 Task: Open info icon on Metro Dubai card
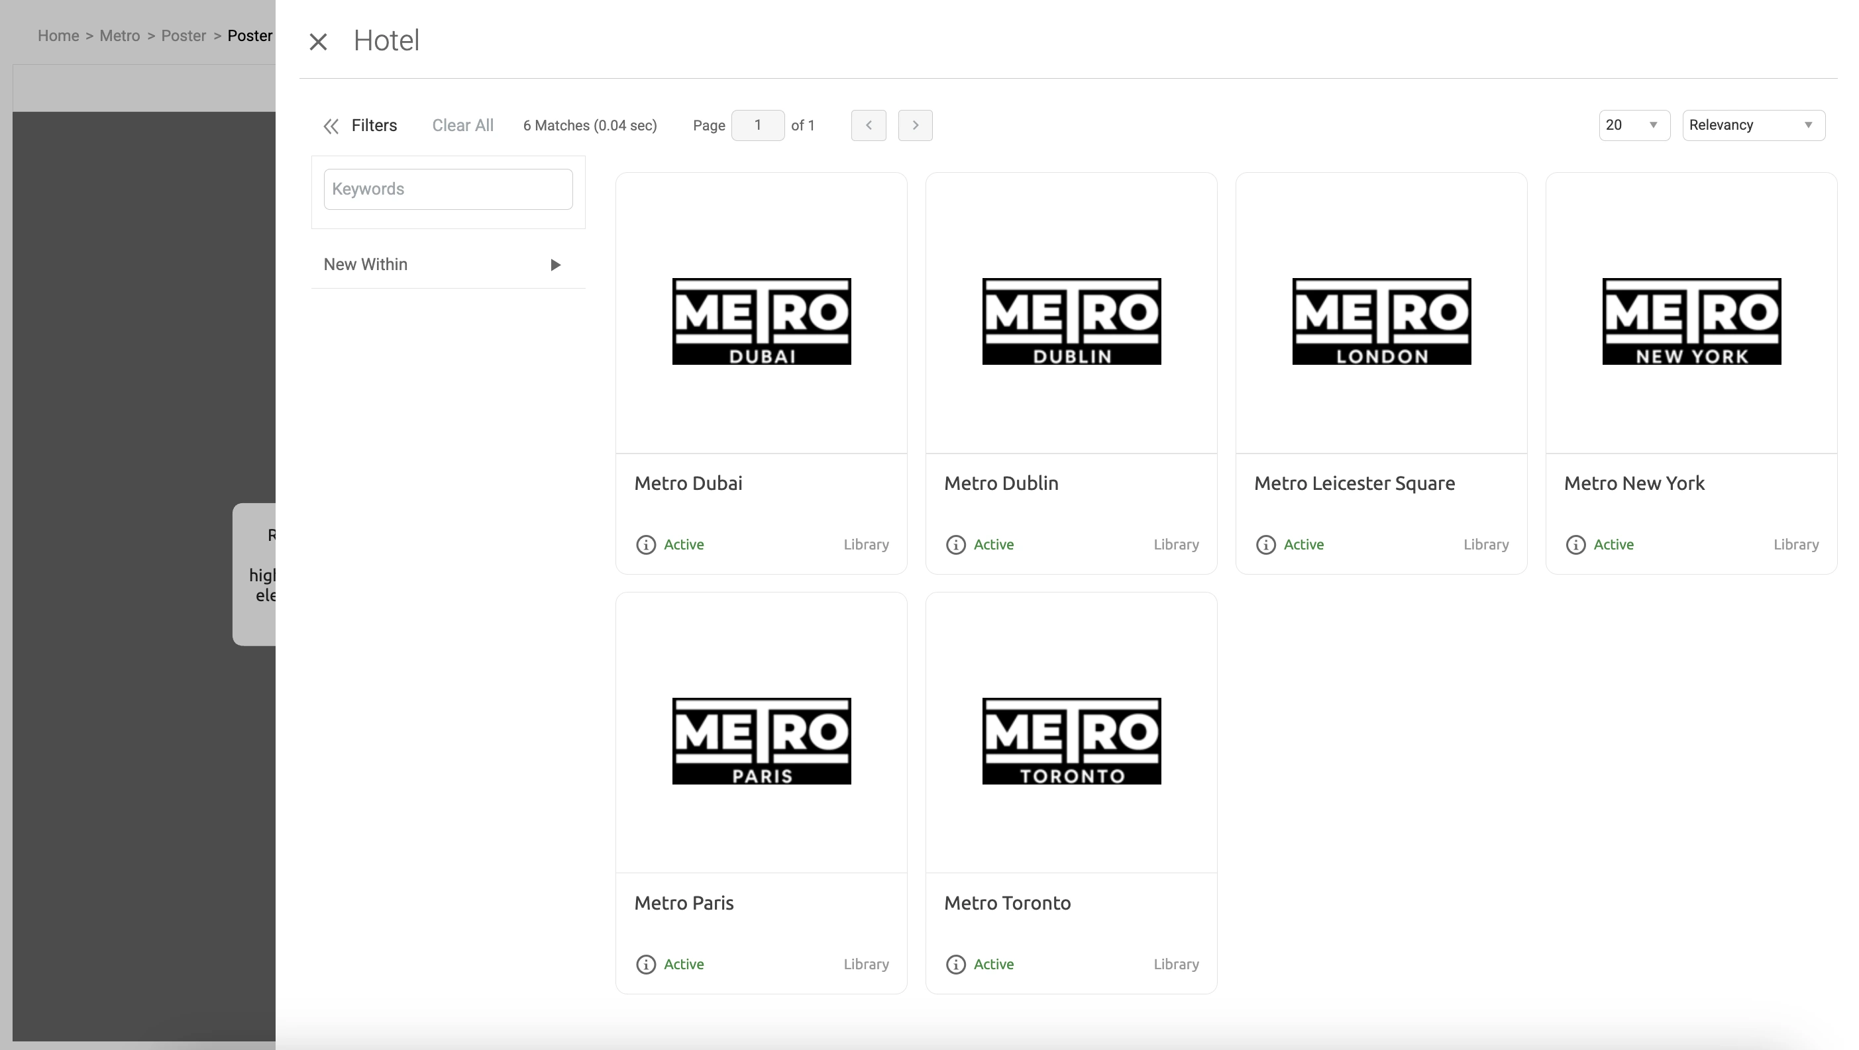[x=646, y=544]
